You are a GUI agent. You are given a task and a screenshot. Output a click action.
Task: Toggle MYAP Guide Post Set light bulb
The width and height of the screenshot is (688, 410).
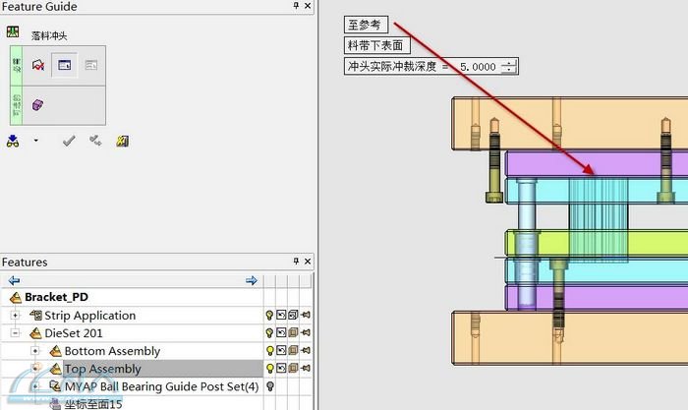point(270,386)
